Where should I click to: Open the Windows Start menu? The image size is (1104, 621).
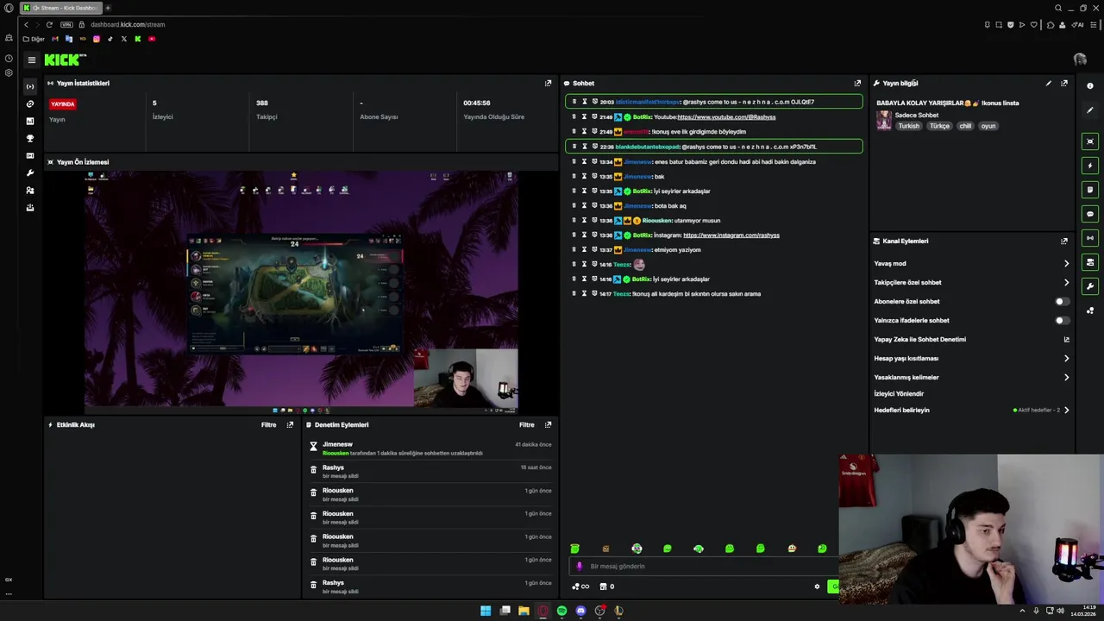486,611
